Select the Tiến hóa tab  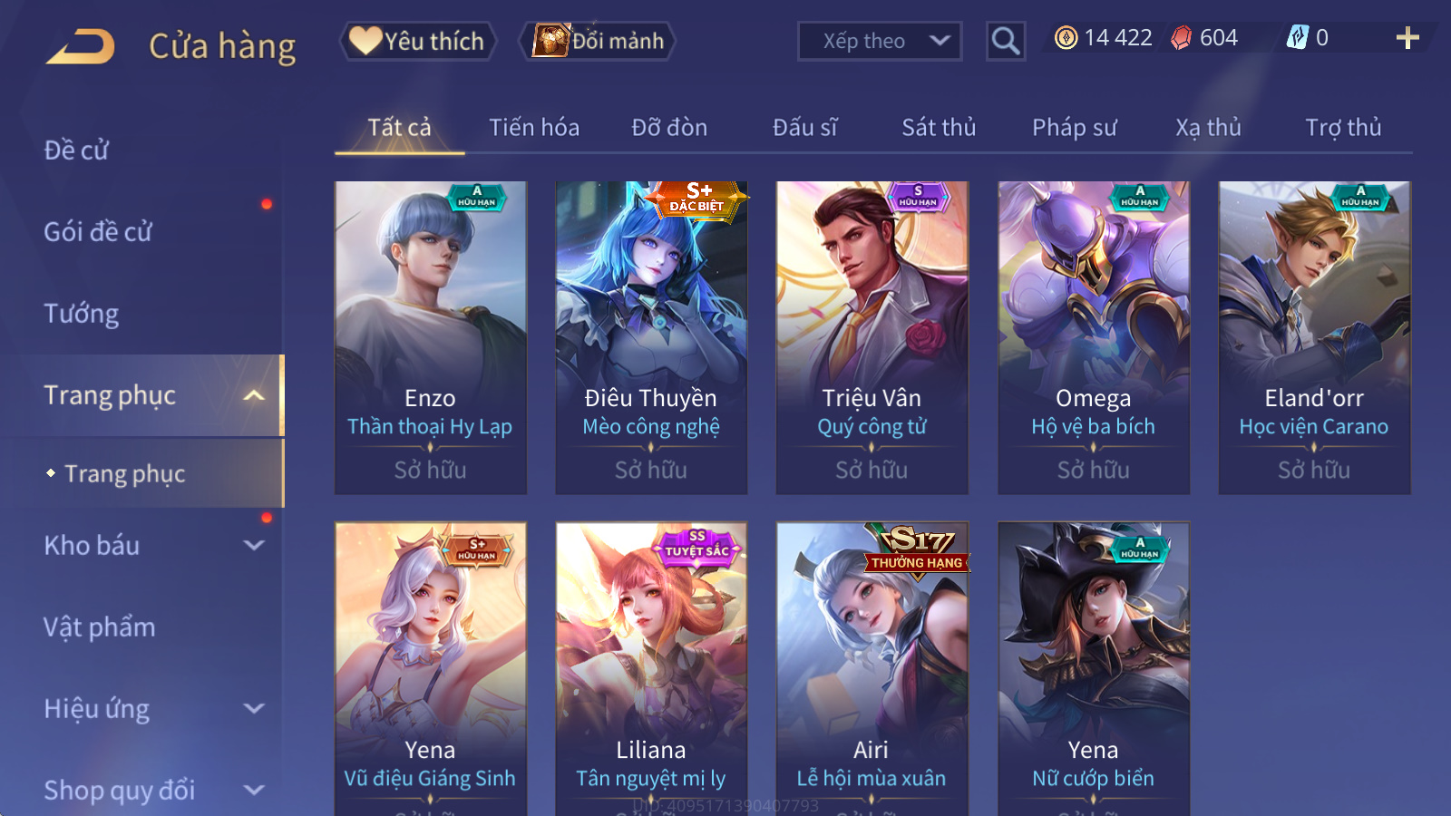click(x=534, y=128)
